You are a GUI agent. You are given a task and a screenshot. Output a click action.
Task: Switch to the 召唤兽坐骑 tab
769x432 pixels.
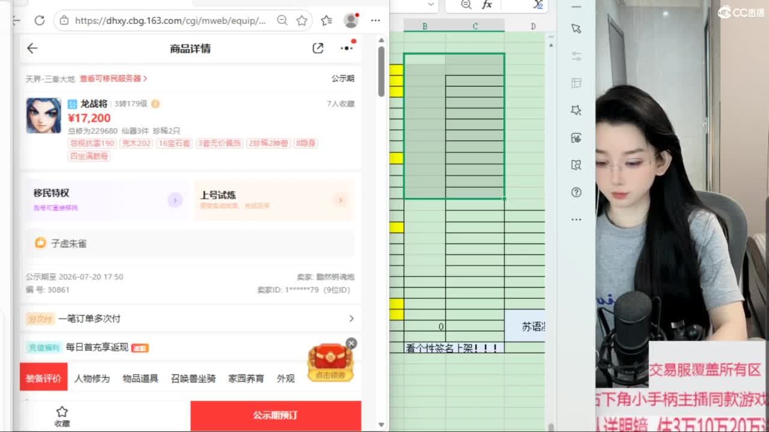[x=193, y=379]
